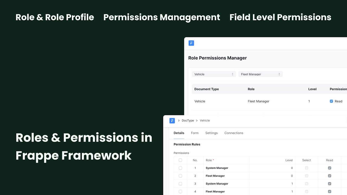Viewport: 347px width, 195px height.
Task: Click Permissions Management heading text
Action: [162, 17]
